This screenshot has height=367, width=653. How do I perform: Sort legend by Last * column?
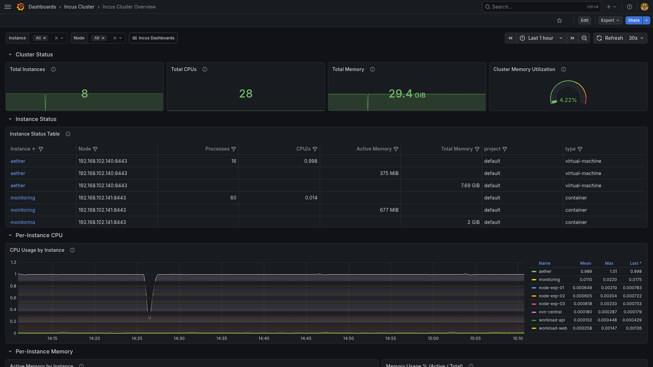(635, 263)
